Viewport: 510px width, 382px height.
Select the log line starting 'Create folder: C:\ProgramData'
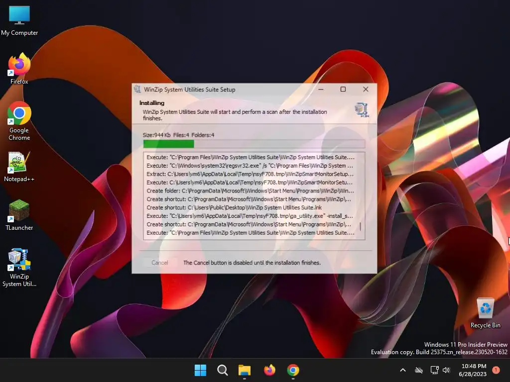250,191
